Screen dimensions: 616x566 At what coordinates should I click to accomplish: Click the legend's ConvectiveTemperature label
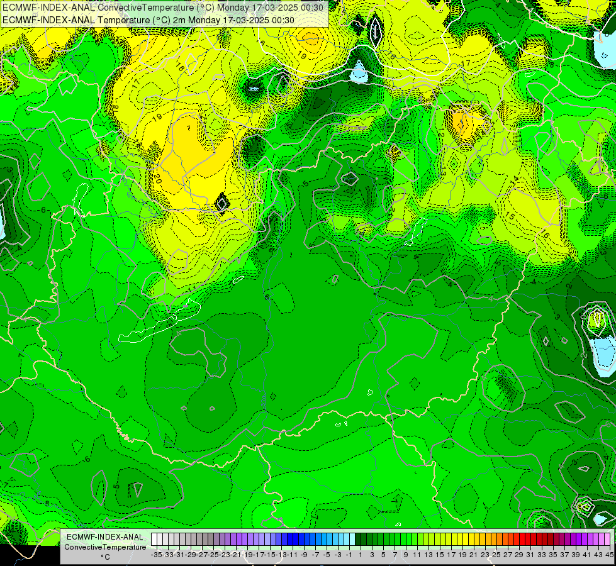tap(105, 547)
